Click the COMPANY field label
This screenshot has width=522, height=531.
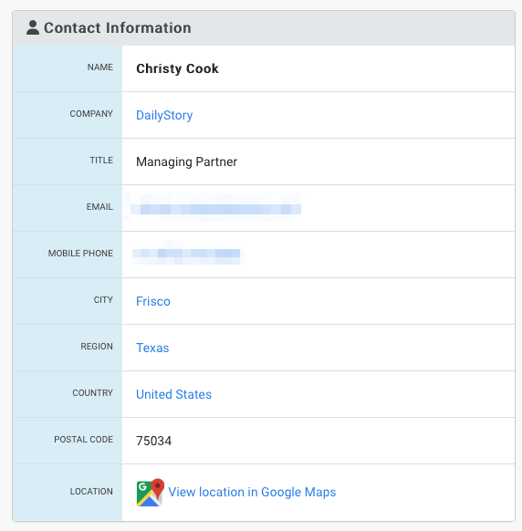click(x=91, y=114)
